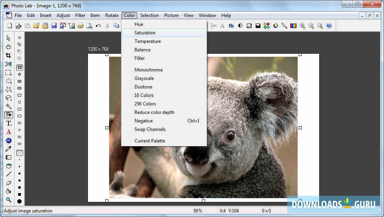Select the red A text tool

point(8,132)
